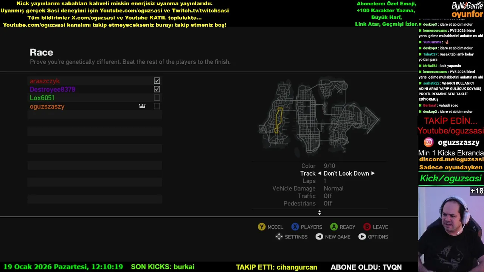Click the MODEL button label

[275, 227]
